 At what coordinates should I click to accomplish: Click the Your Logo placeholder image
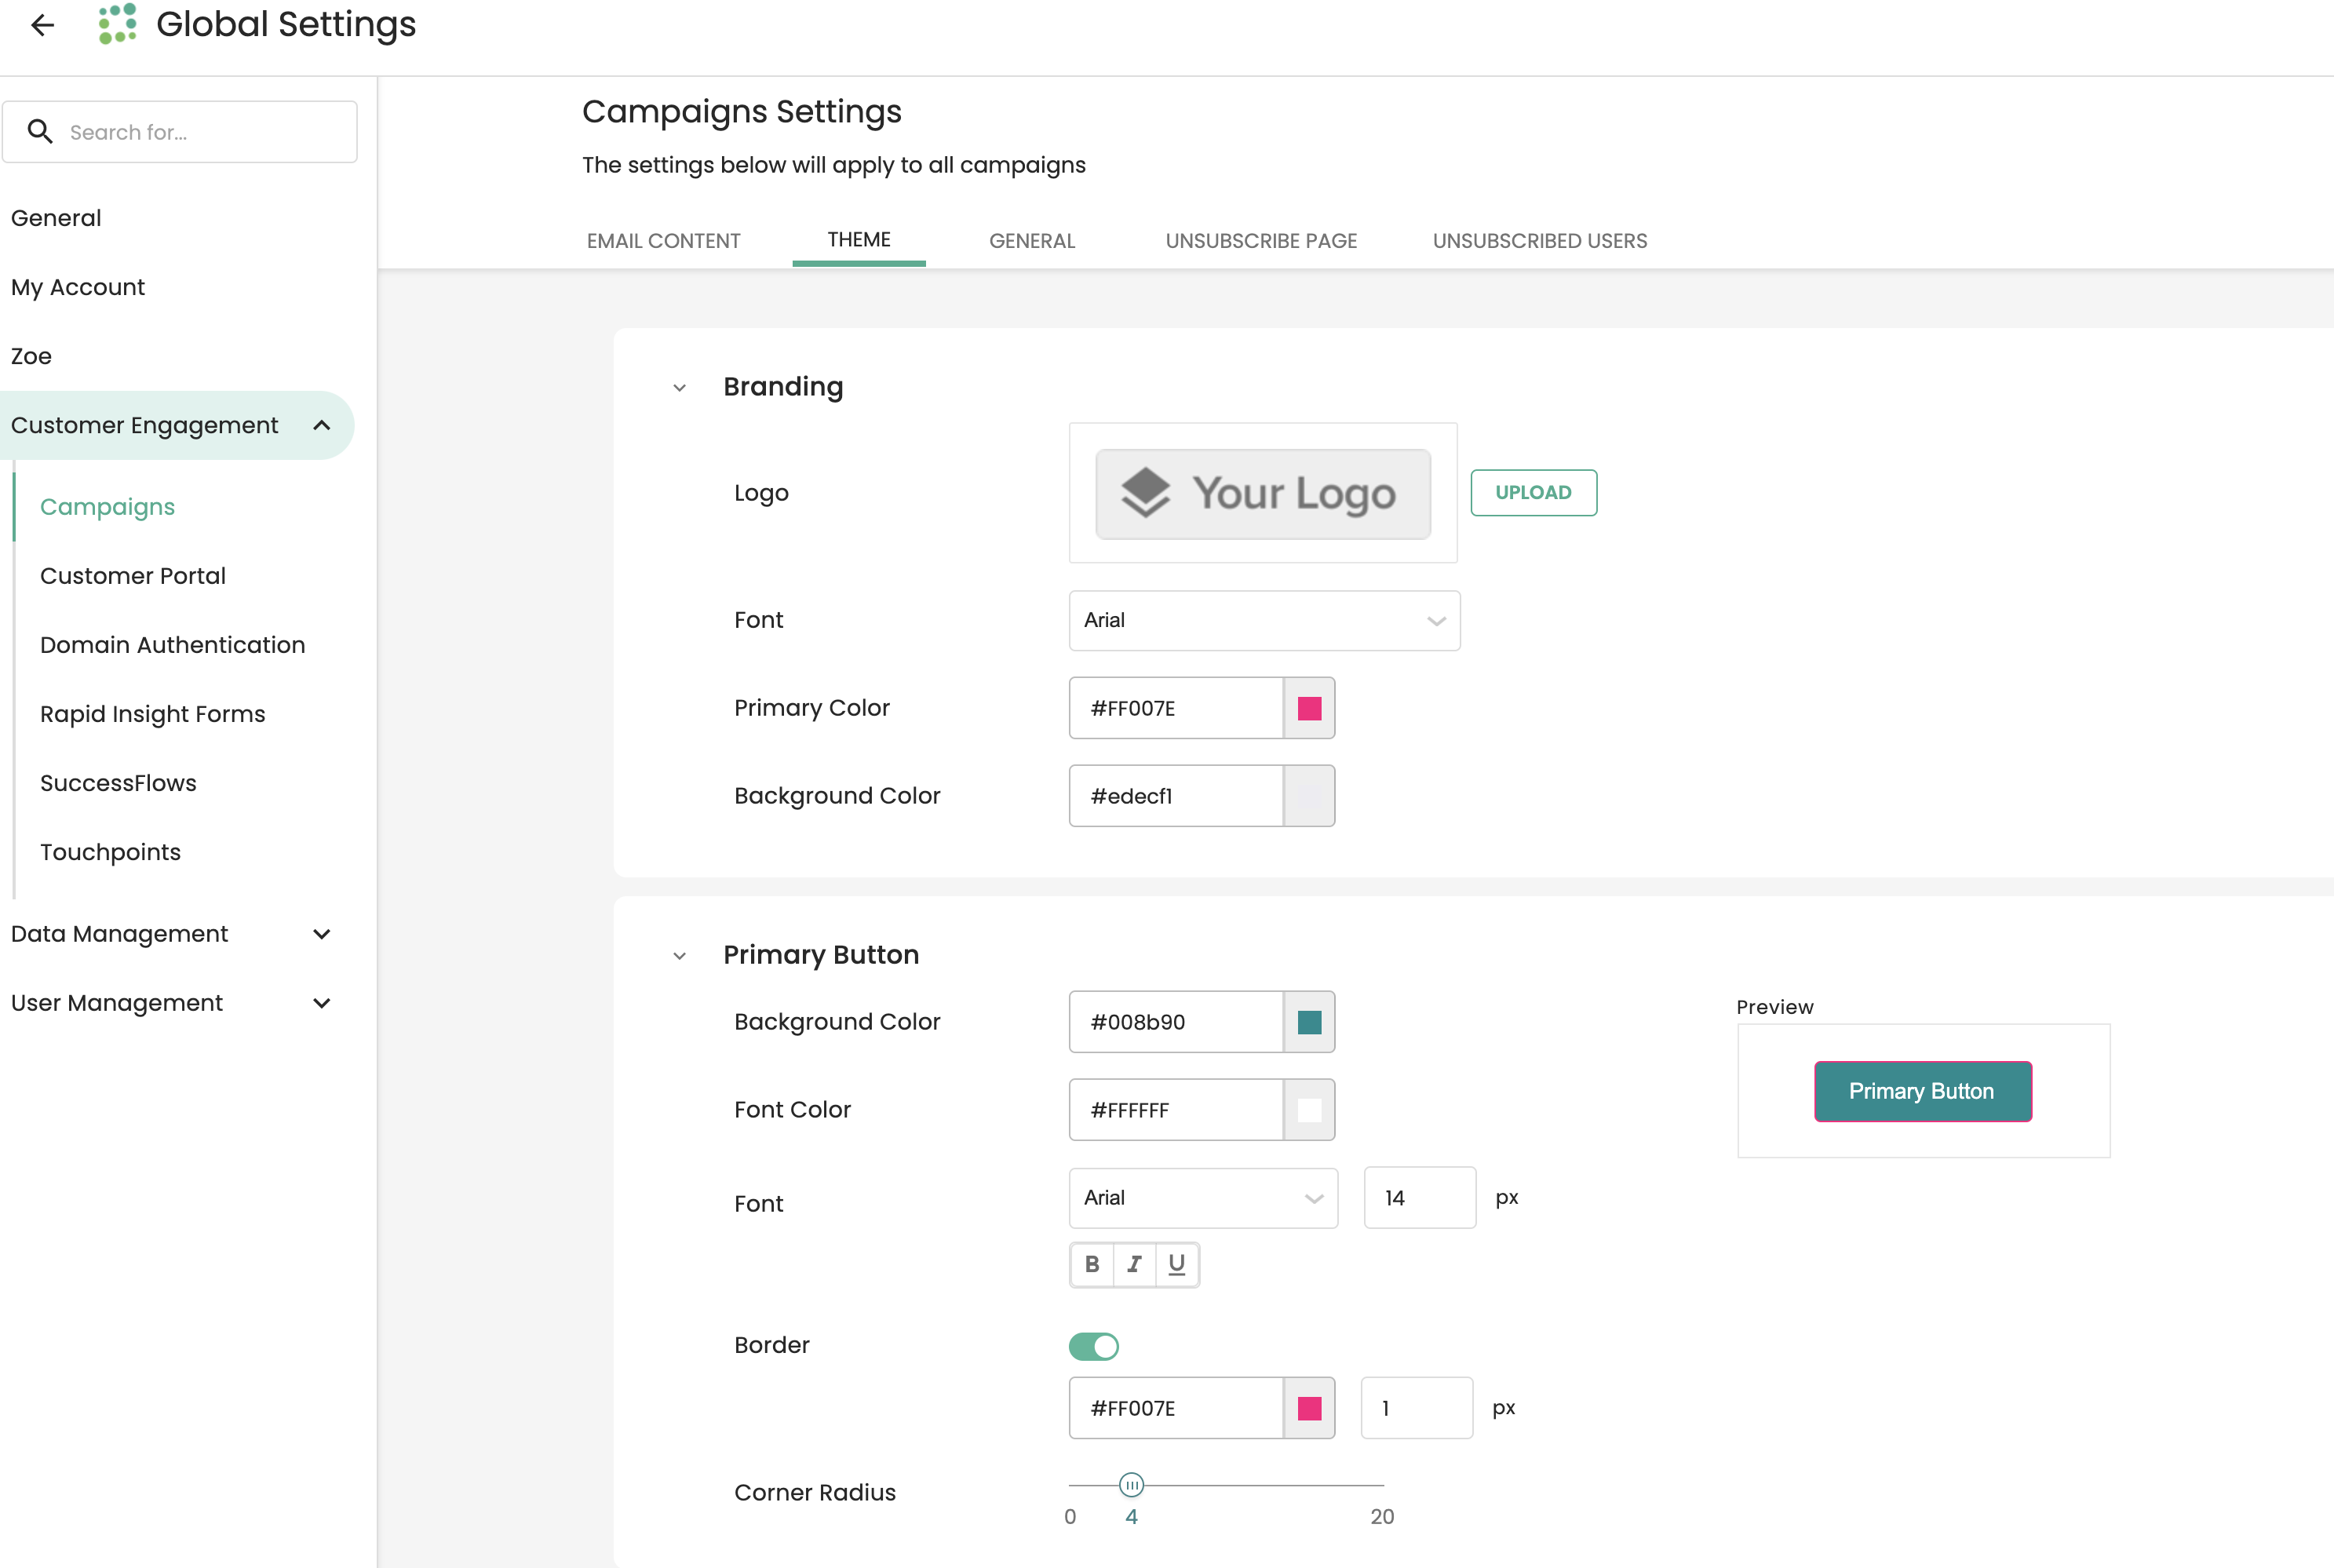coord(1263,493)
